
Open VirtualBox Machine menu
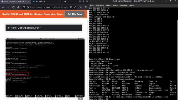tap(100, 6)
